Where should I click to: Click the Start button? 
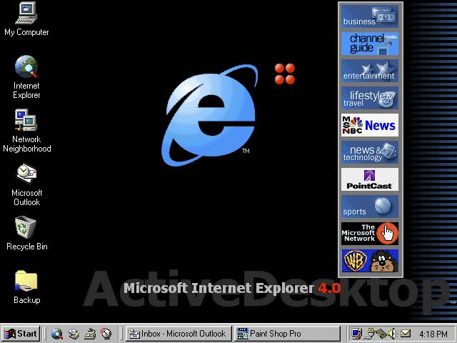pos(21,334)
